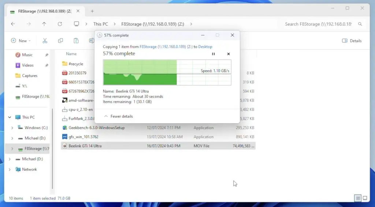Open the New dropdown menu
The width and height of the screenshot is (375, 207).
click(x=21, y=41)
